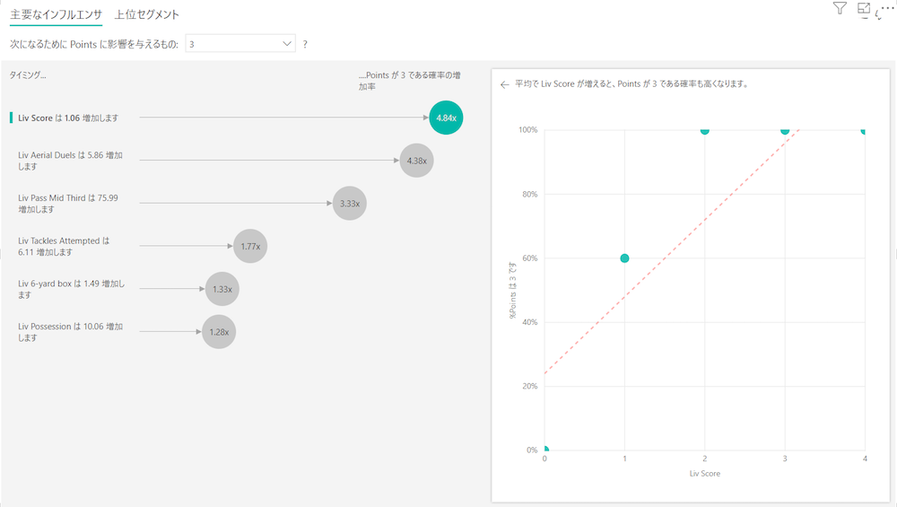Select the 4.84x Liv Score bubble

pyautogui.click(x=446, y=118)
